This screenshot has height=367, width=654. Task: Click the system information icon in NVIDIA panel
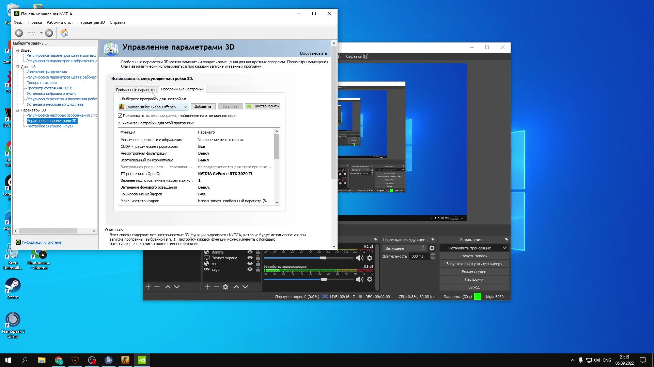tap(18, 242)
